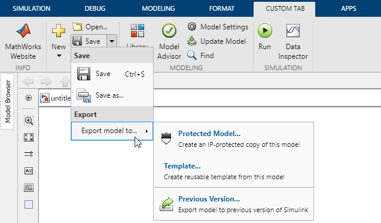
Task: Insert an Image with picture icon
Action: point(29,188)
